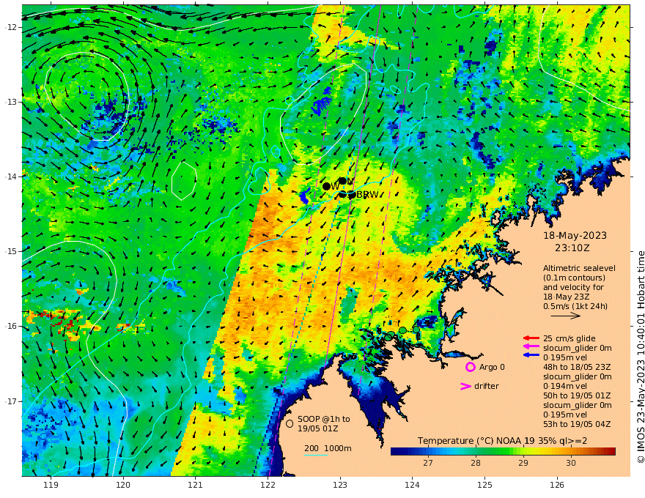
Task: Click the cyan 200m isobath legend line
Action: [315, 456]
